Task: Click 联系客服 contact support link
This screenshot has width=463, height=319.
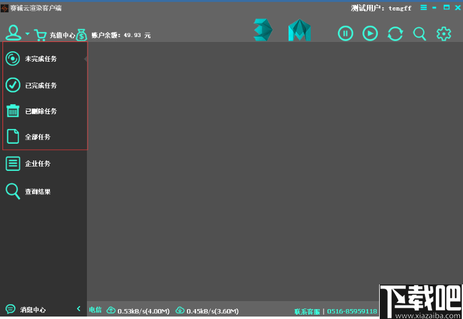Action: (x=307, y=312)
